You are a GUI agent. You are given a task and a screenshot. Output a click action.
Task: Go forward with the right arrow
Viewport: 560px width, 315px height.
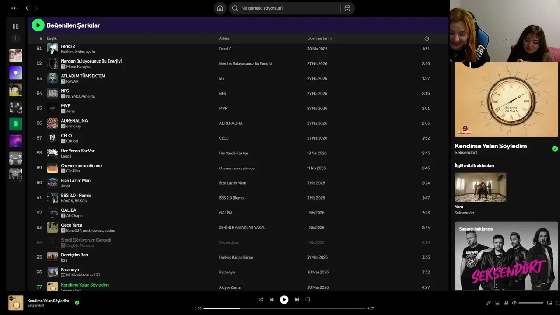(36, 8)
